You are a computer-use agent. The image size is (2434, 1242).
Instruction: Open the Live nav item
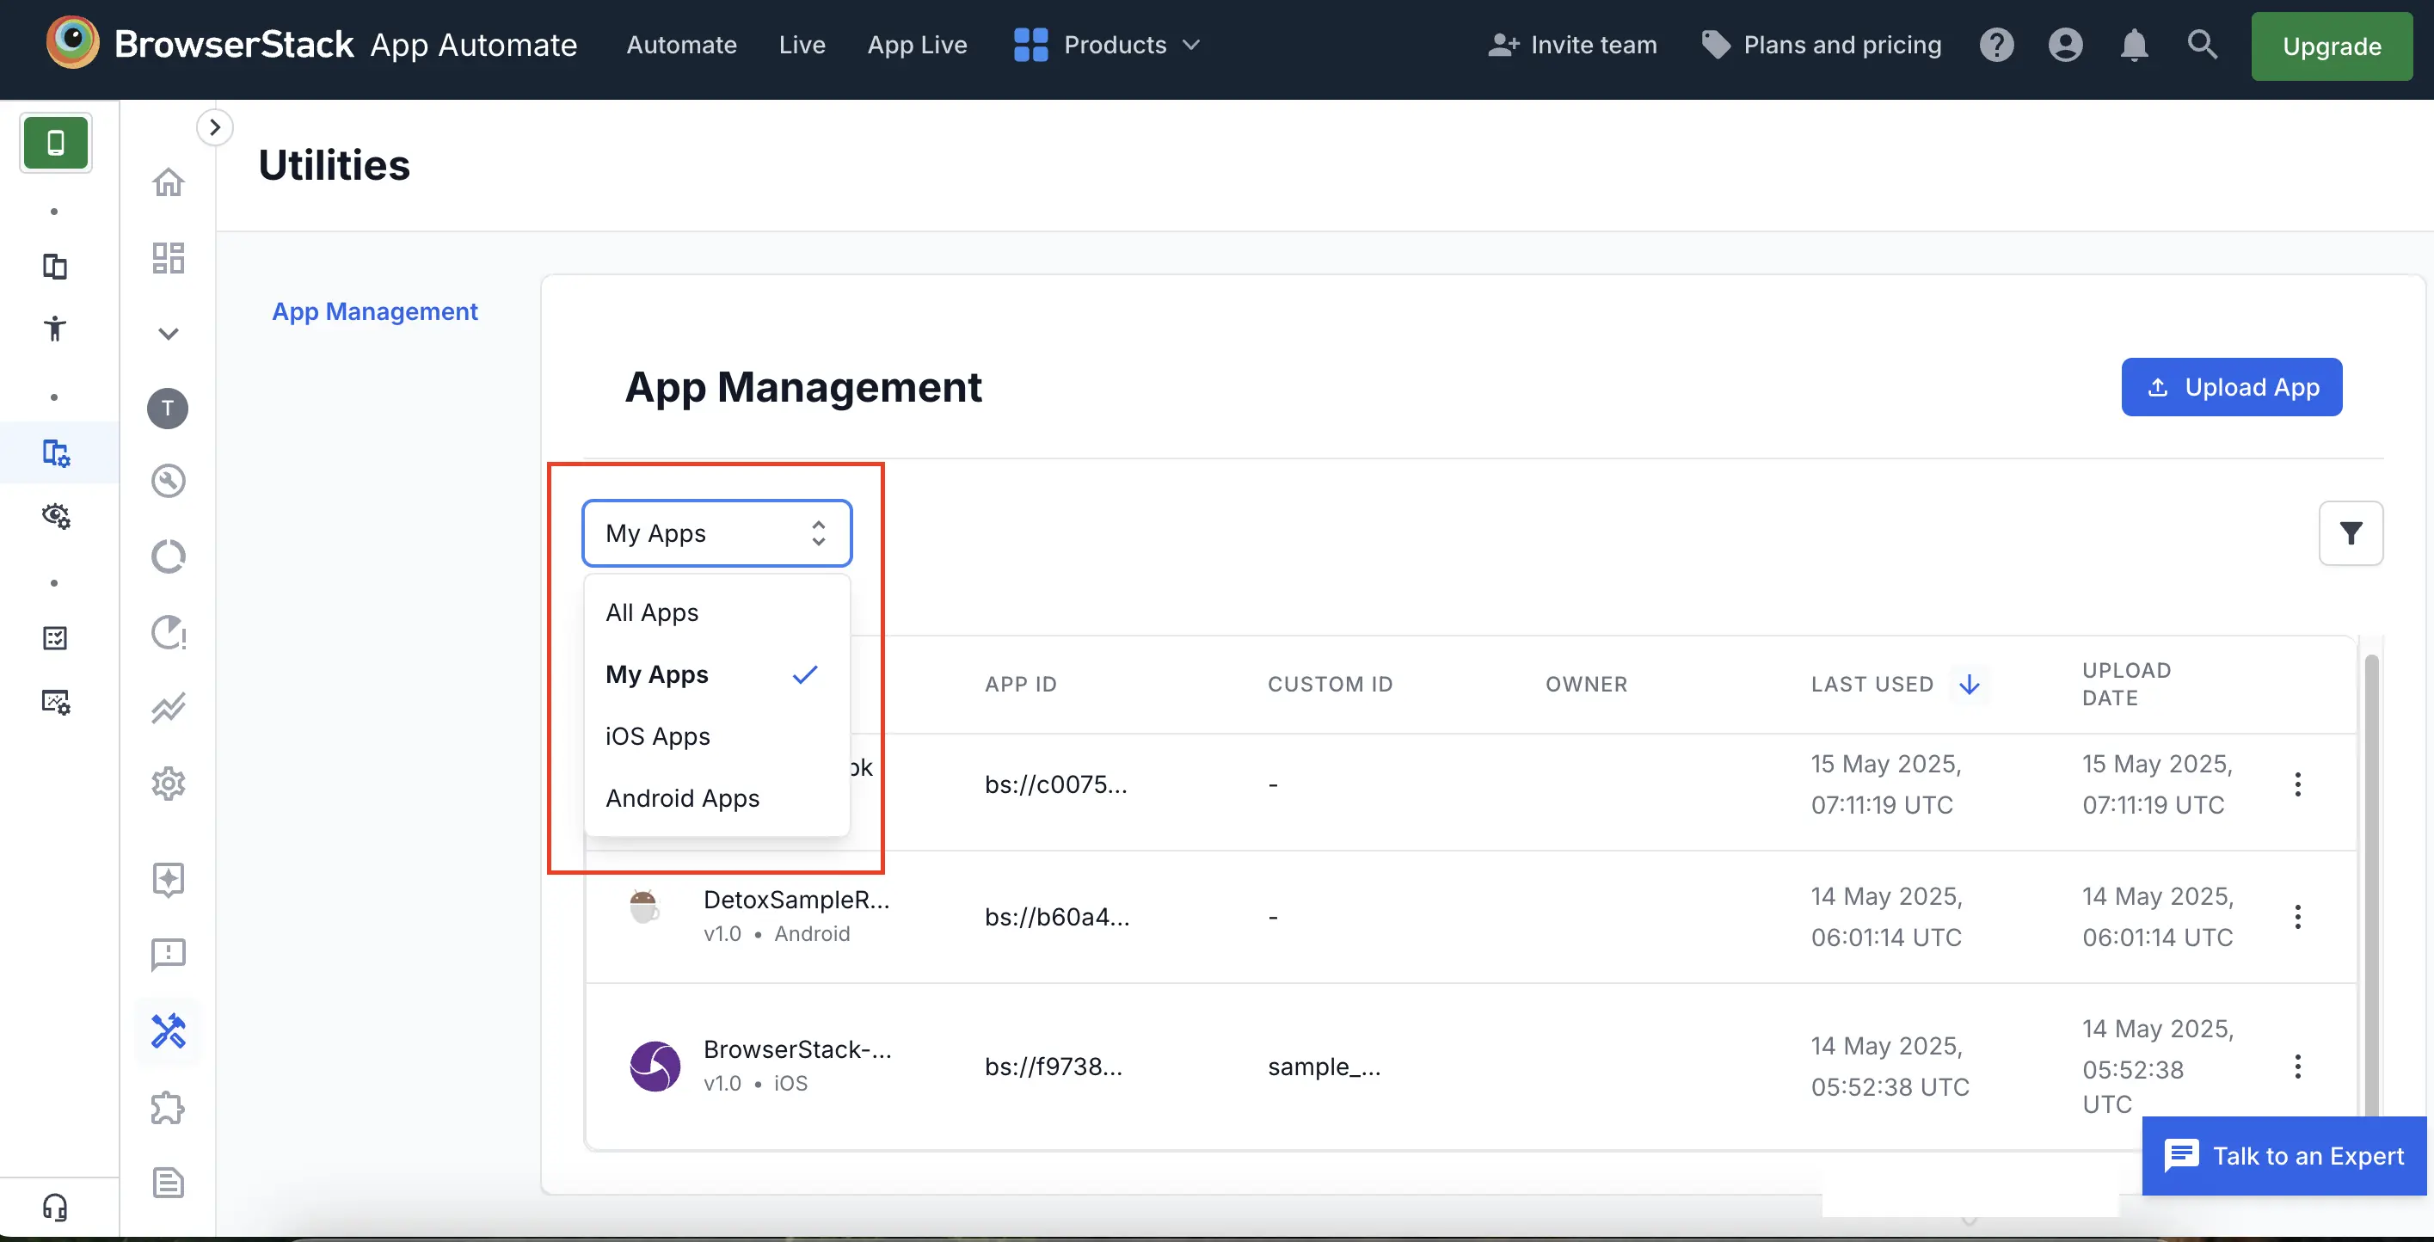pos(802,45)
